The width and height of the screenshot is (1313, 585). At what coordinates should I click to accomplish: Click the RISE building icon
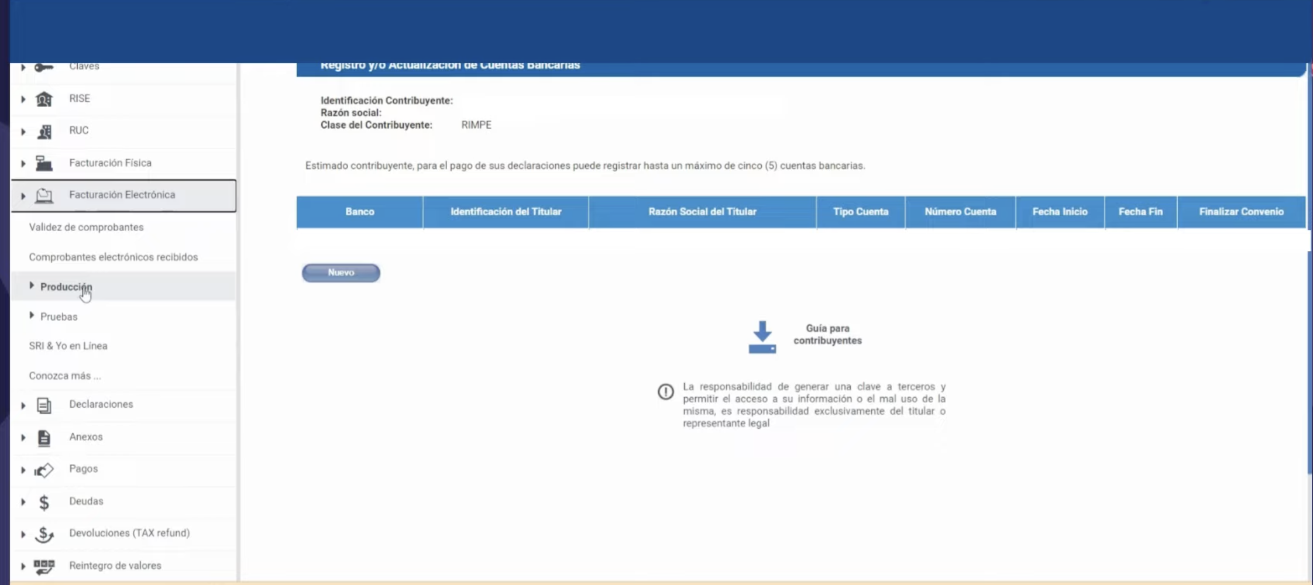(x=44, y=99)
